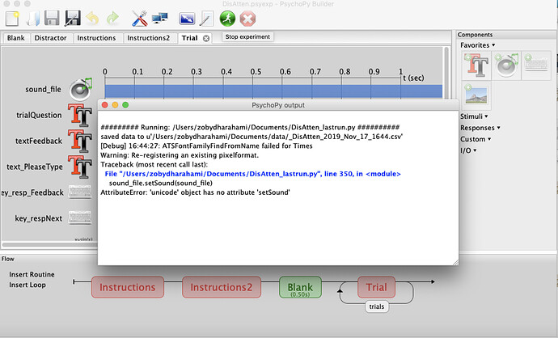Image resolution: width=558 pixels, height=338 pixels.
Task: Open the trials loop label
Action: pyautogui.click(x=377, y=306)
